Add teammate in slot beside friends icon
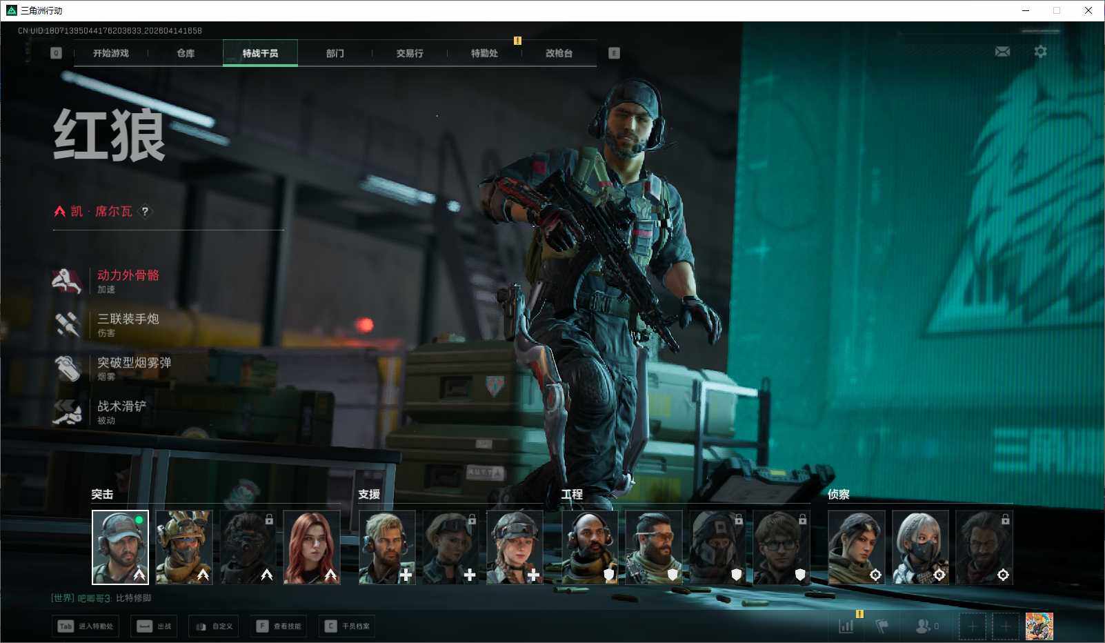The width and height of the screenshot is (1105, 643). pos(972,626)
